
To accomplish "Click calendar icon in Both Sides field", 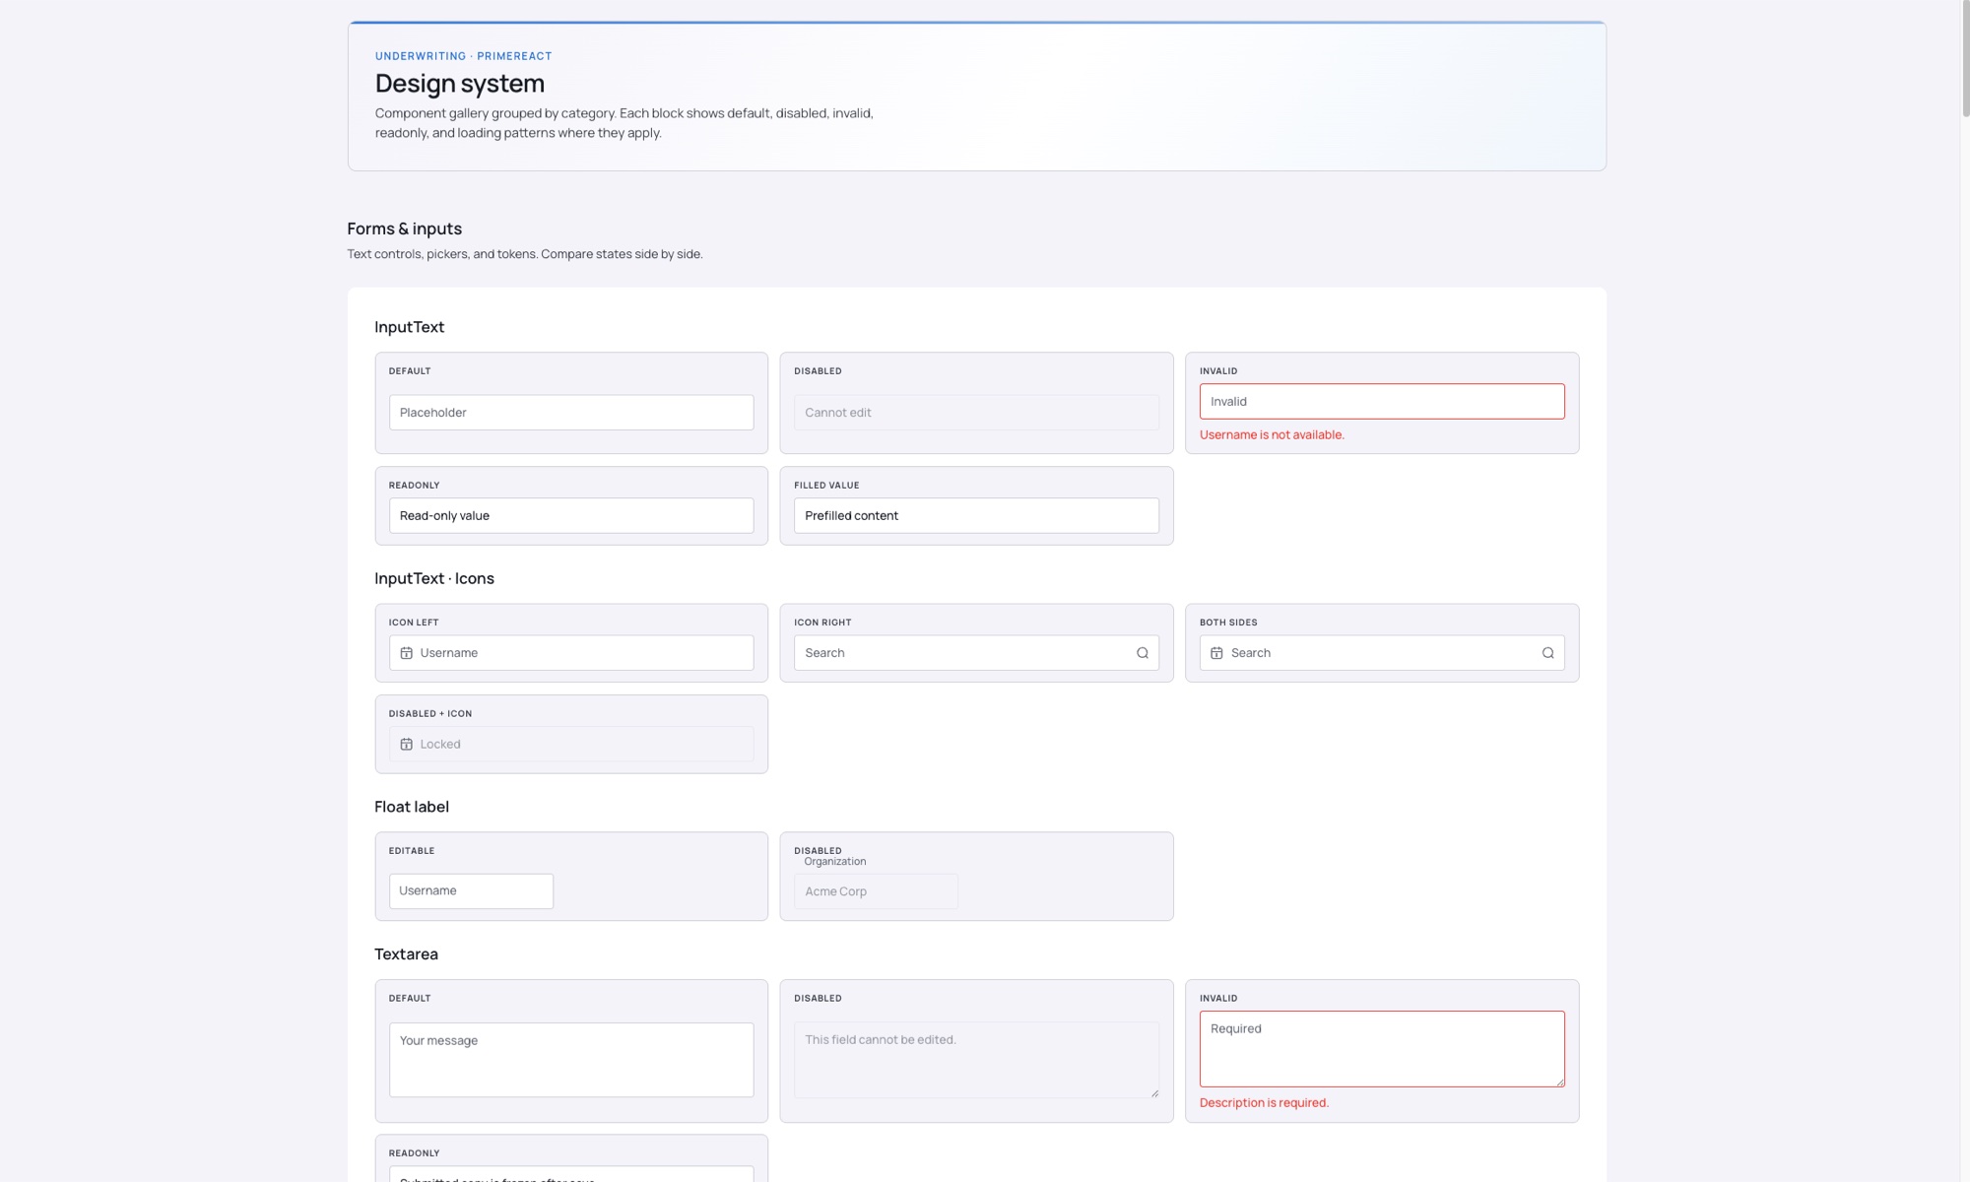I will pyautogui.click(x=1216, y=653).
